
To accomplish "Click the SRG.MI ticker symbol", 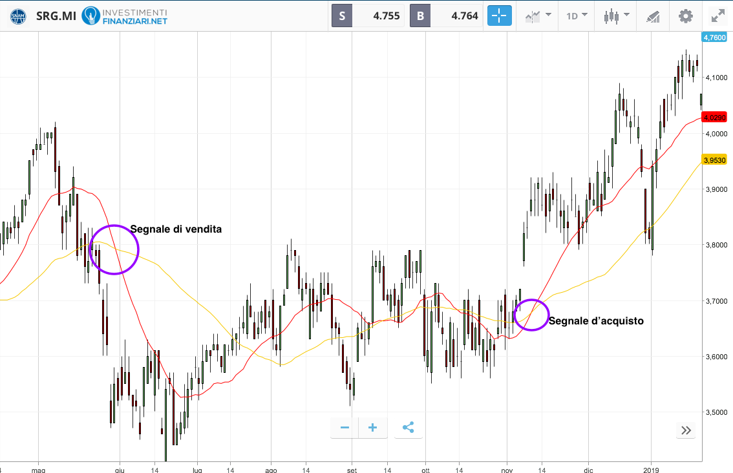I will point(56,16).
